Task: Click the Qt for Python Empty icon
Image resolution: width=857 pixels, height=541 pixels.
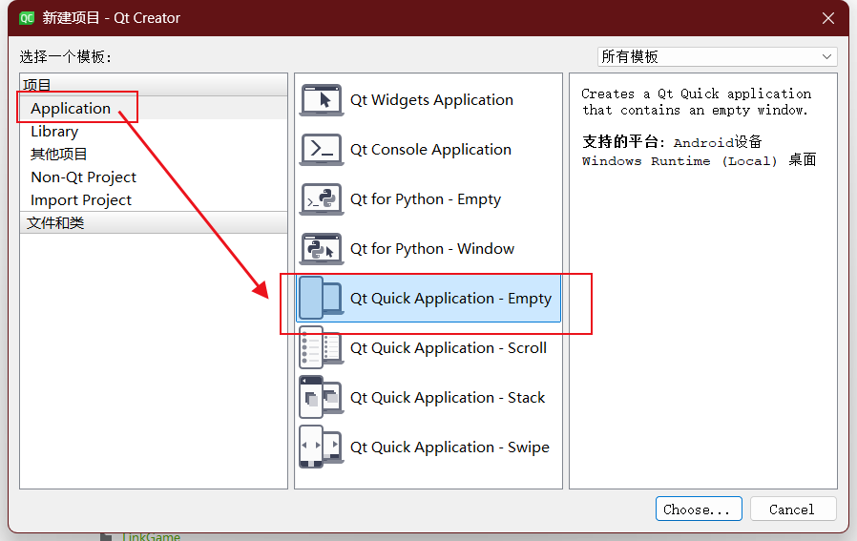Action: click(x=322, y=199)
